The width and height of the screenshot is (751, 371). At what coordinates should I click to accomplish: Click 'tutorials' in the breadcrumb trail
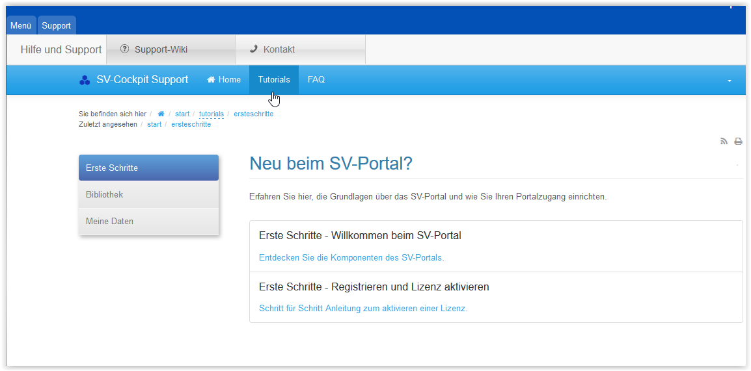pos(211,114)
